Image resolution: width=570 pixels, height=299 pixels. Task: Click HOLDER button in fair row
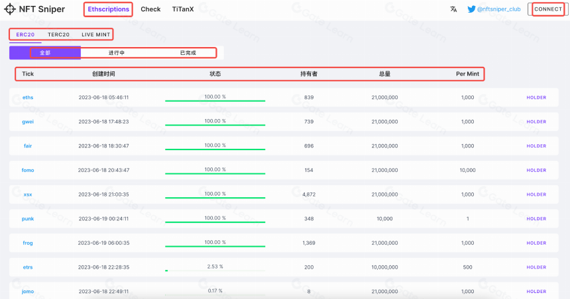pyautogui.click(x=536, y=146)
